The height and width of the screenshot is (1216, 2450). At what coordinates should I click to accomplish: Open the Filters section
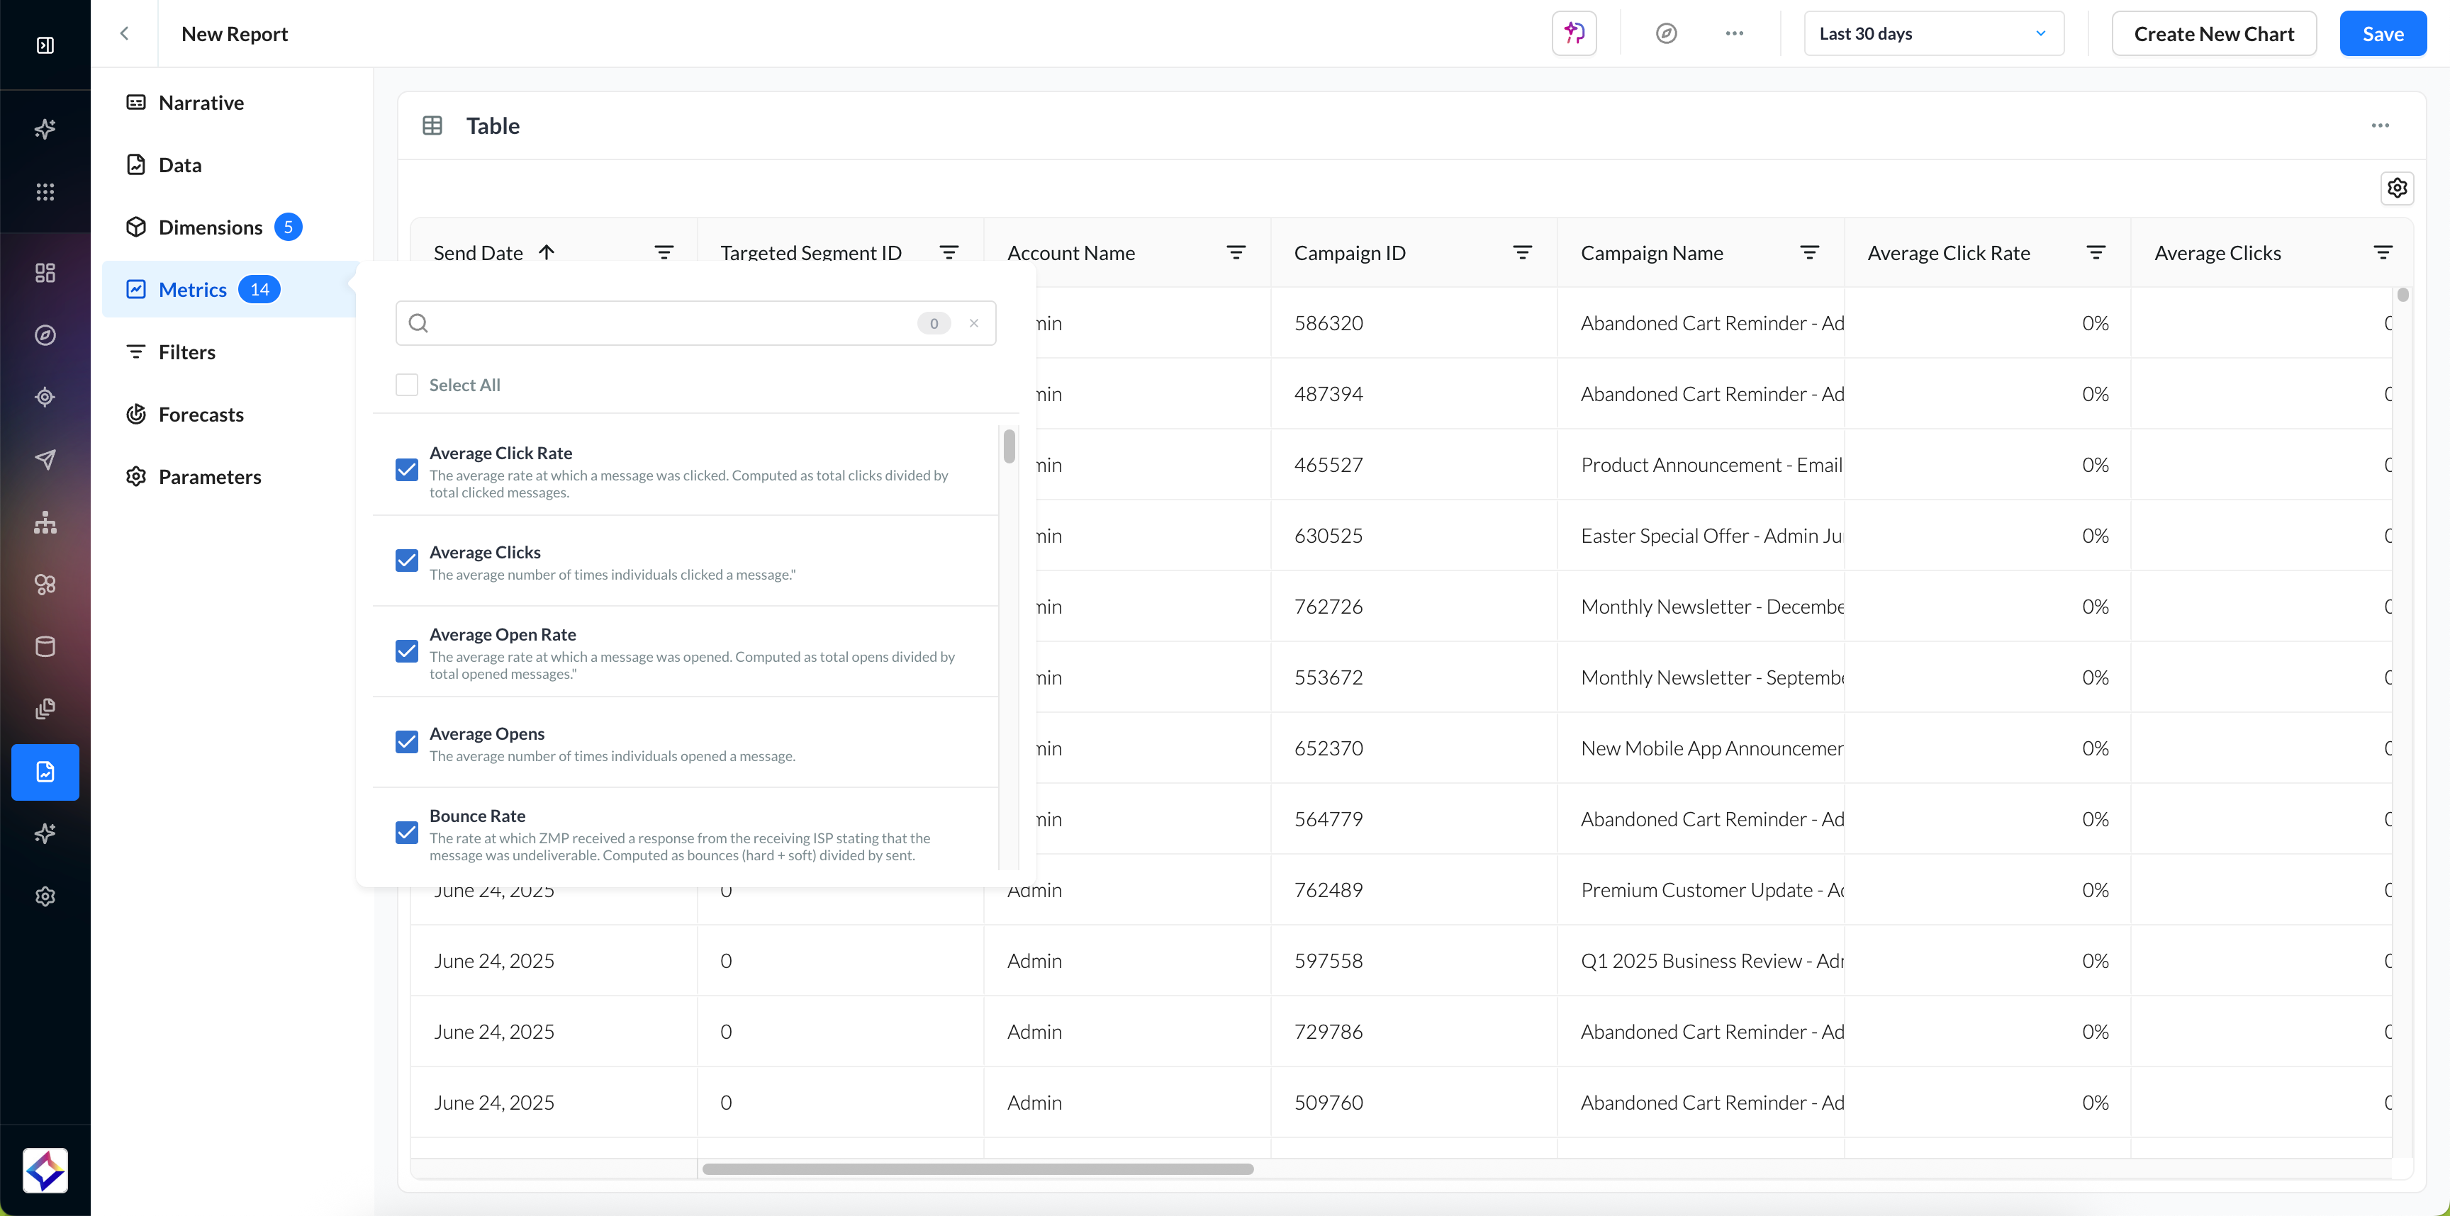(x=186, y=351)
